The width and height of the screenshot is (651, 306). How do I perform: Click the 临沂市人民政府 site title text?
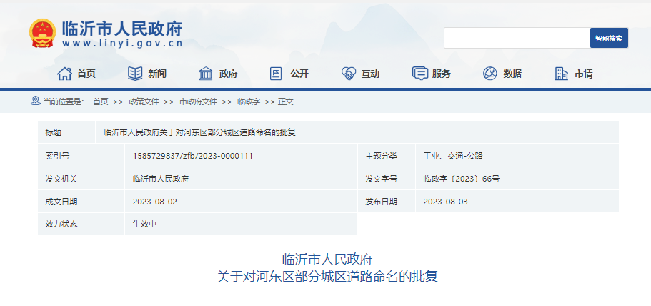122,29
